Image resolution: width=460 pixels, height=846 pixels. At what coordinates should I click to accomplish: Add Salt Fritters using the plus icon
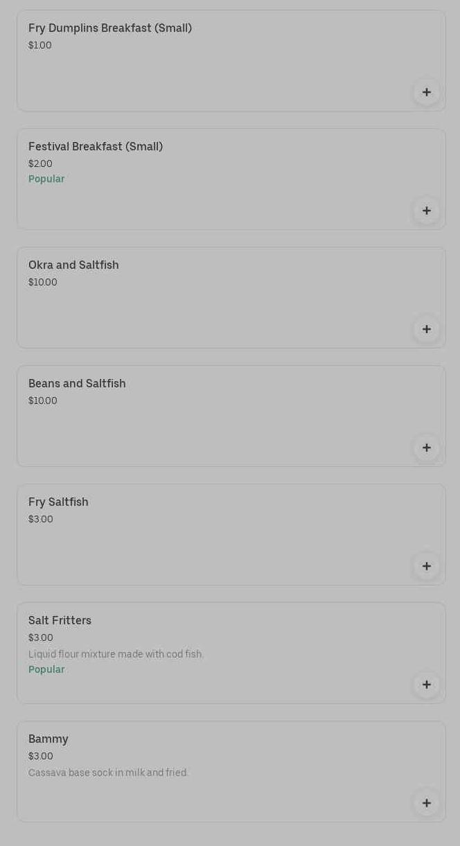point(426,685)
